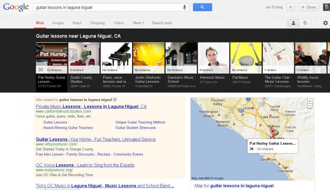Click www.virtuosomusic.com URL text

point(56,144)
